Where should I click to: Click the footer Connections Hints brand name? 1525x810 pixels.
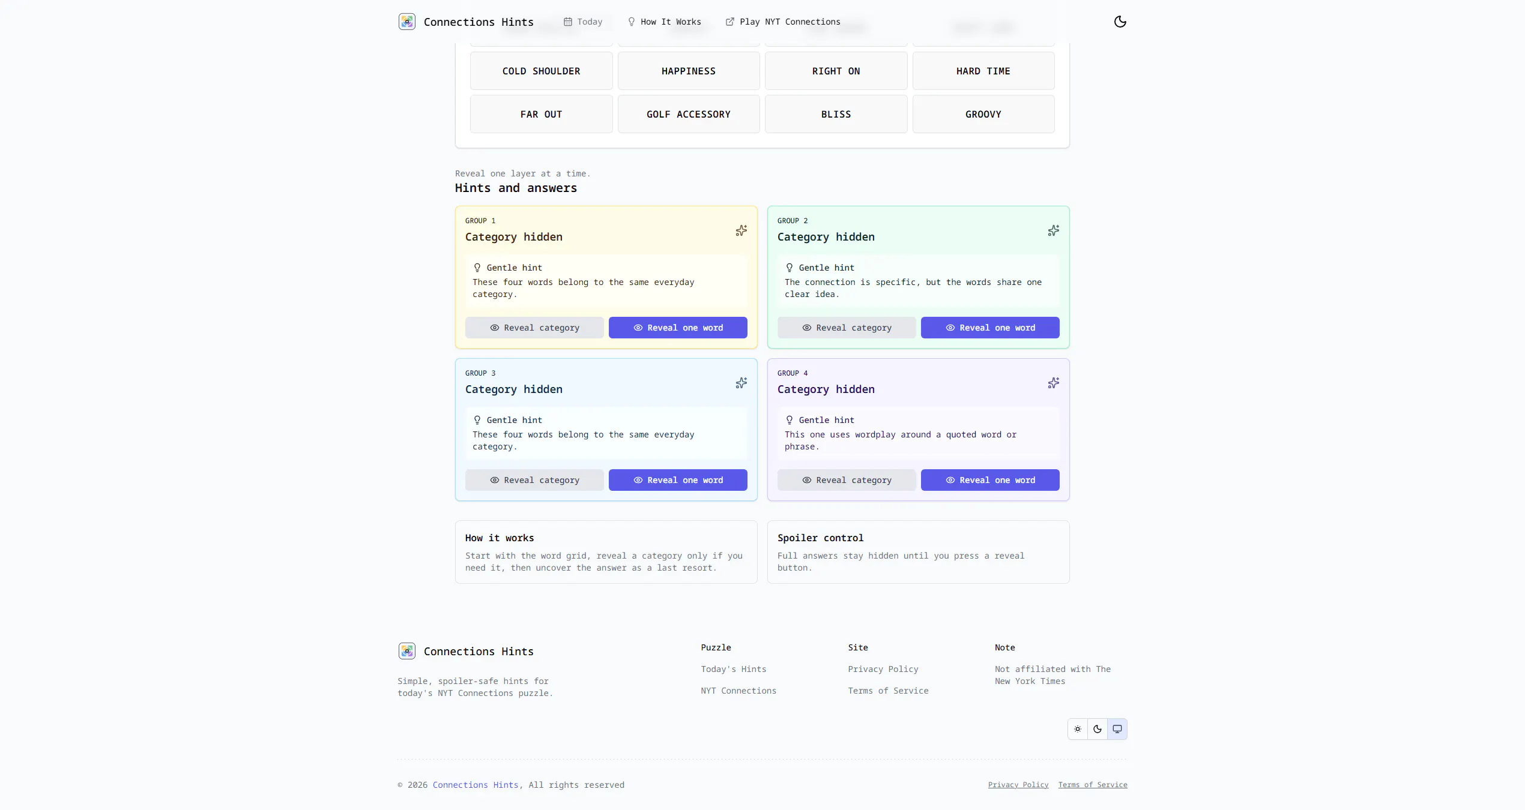(x=479, y=651)
